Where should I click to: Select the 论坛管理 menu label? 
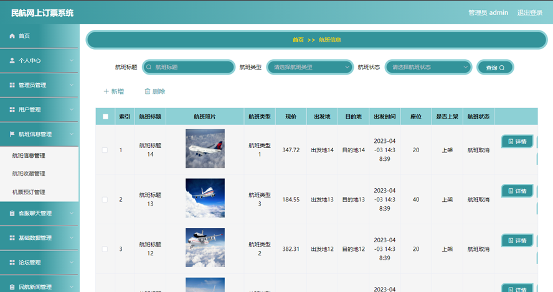click(x=30, y=262)
